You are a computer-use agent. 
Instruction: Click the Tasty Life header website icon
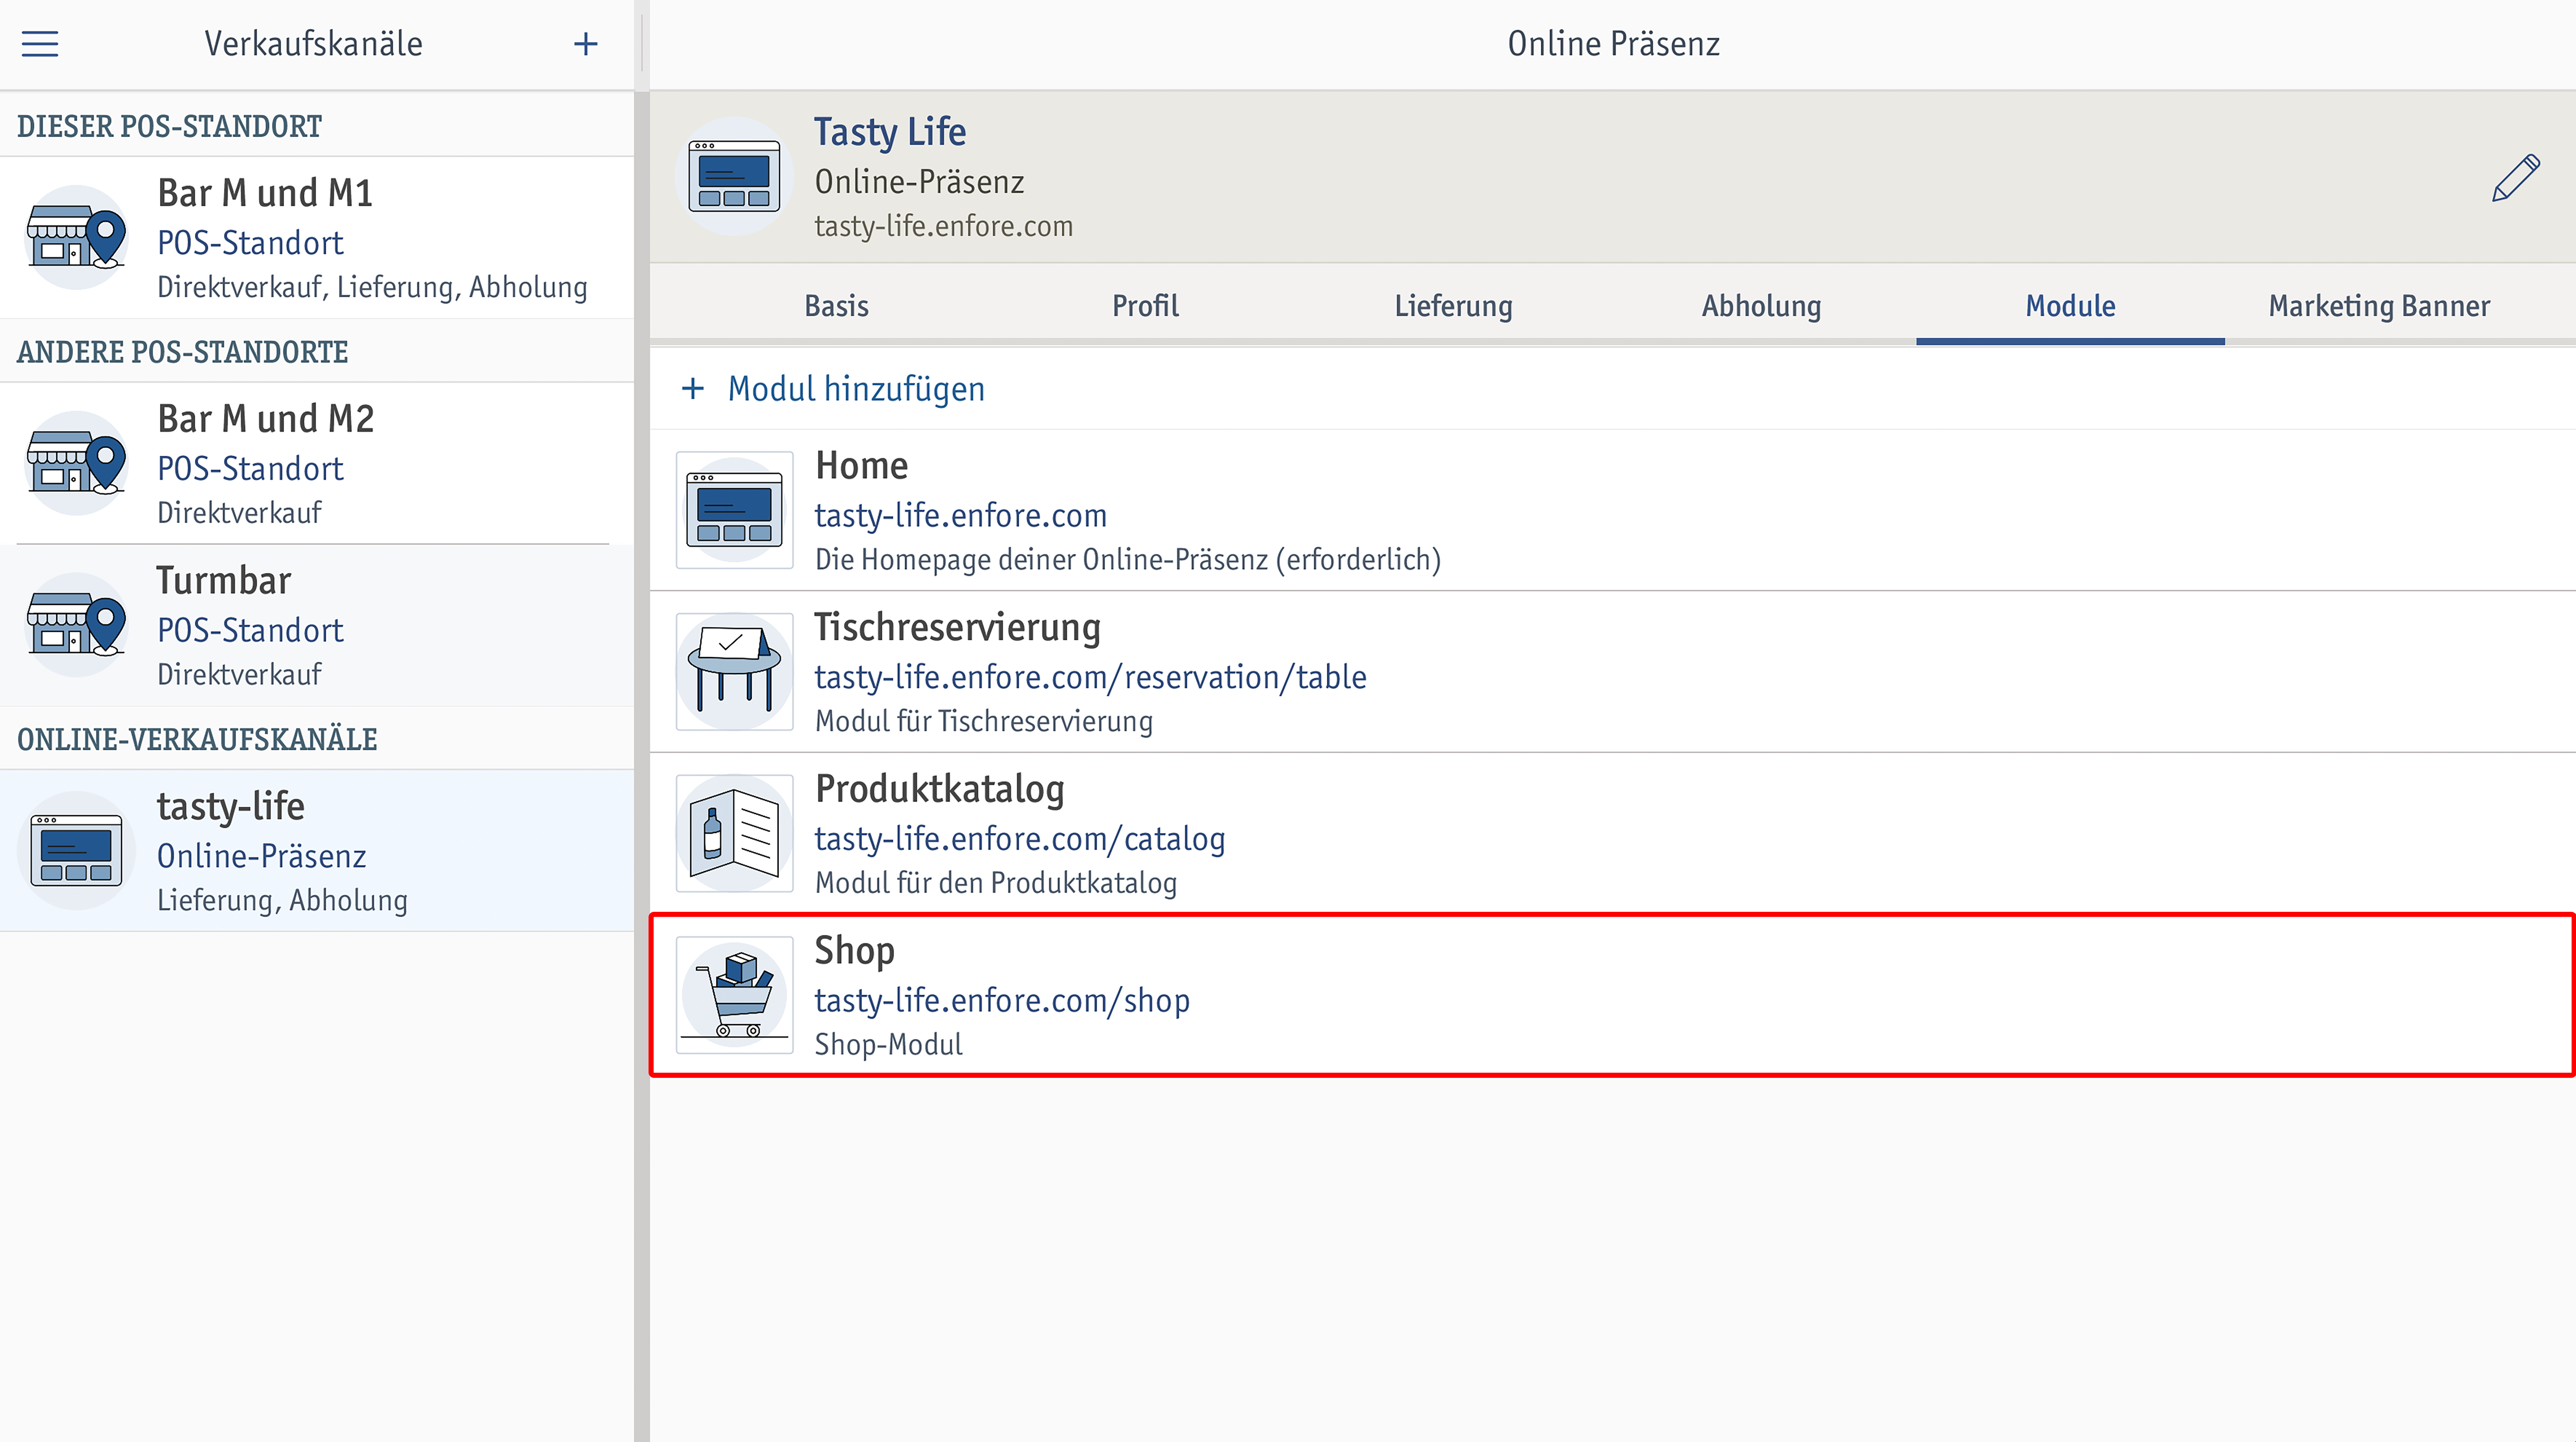coord(734,176)
